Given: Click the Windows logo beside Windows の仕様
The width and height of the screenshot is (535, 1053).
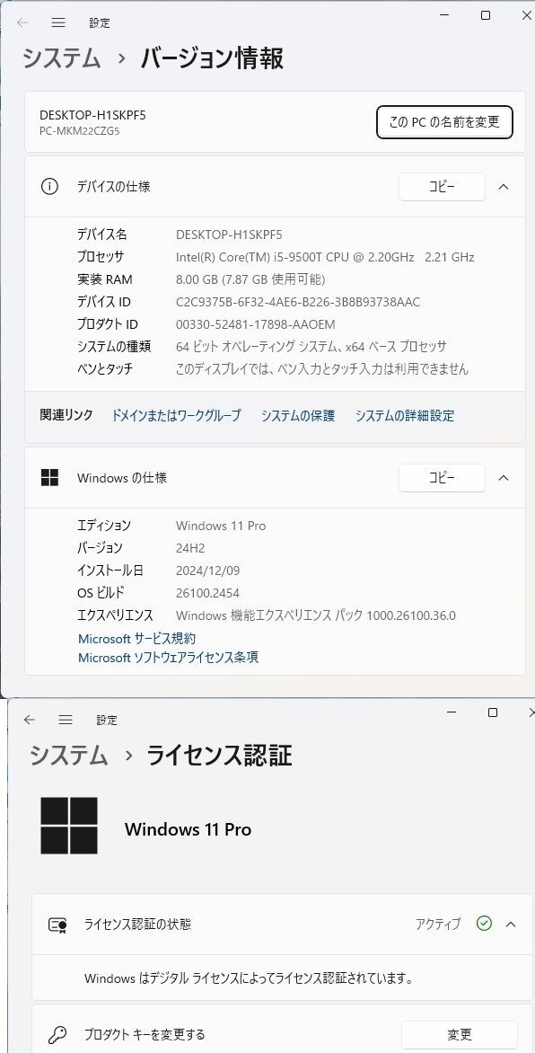Looking at the screenshot, I should [x=49, y=477].
